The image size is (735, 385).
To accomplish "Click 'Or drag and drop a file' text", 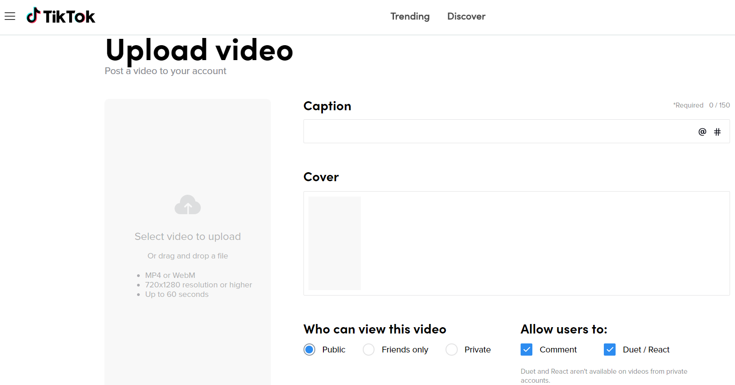I will coord(188,256).
